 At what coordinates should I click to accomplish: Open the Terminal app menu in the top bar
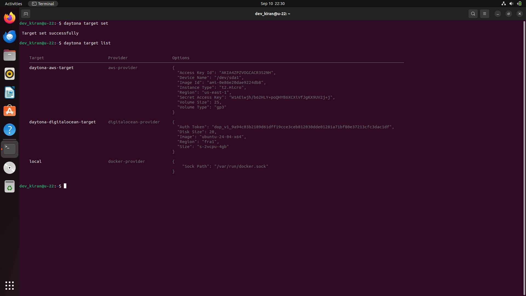[x=43, y=4]
